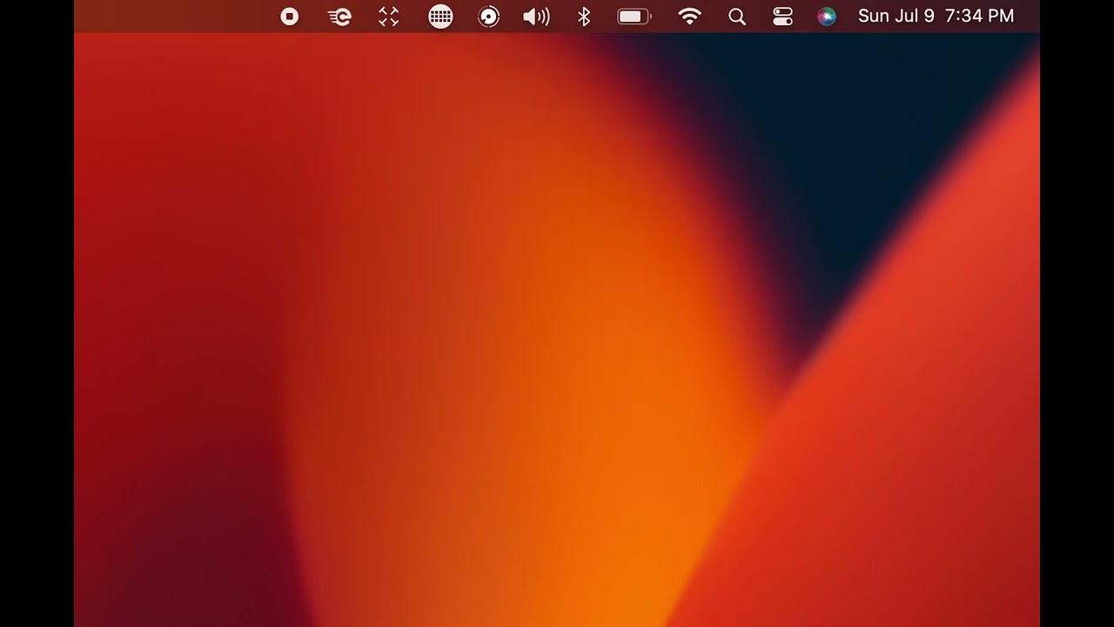Click the four-arrows collapse menu bar icon
Image resolution: width=1114 pixels, height=627 pixels.
[389, 17]
